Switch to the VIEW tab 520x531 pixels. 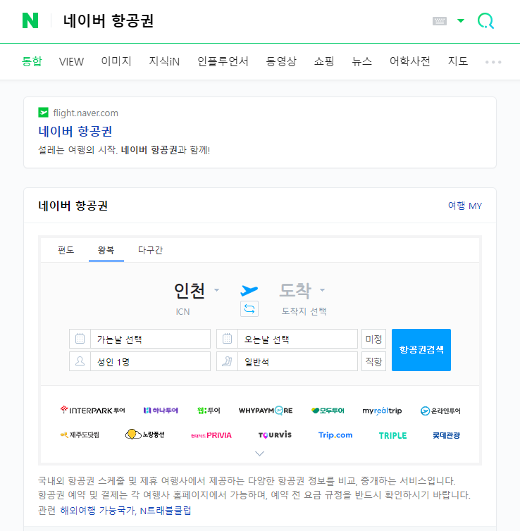point(71,61)
